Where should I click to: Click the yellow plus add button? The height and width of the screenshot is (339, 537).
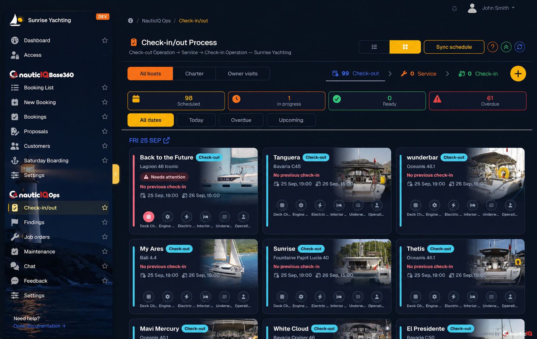point(518,74)
